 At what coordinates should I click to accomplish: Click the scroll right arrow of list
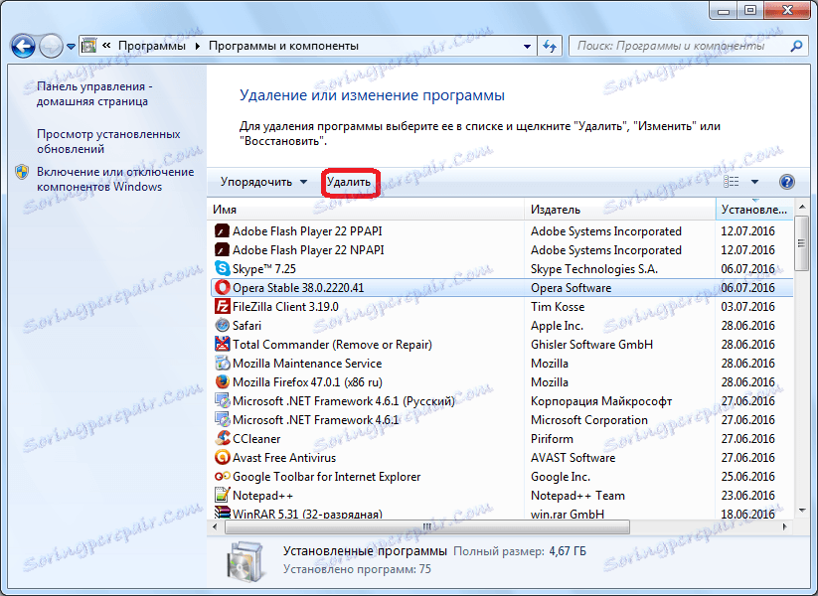point(785,526)
